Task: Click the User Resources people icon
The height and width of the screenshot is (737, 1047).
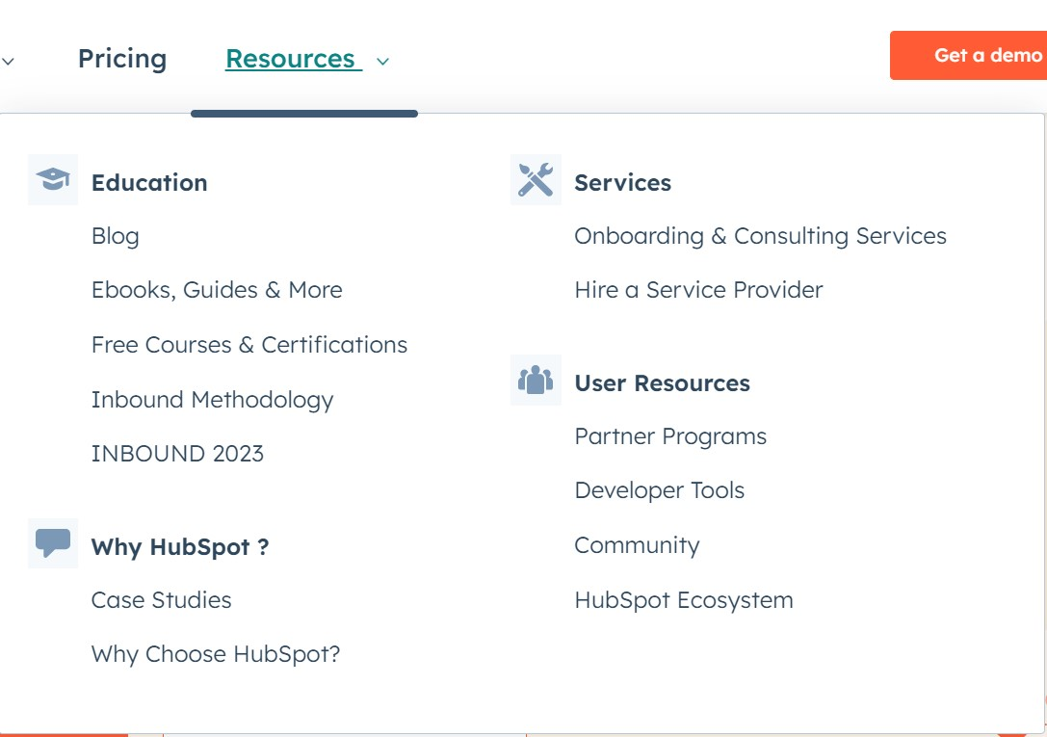Action: [536, 381]
